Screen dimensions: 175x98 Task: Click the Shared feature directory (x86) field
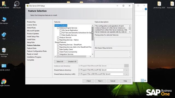[x=101, y=74]
